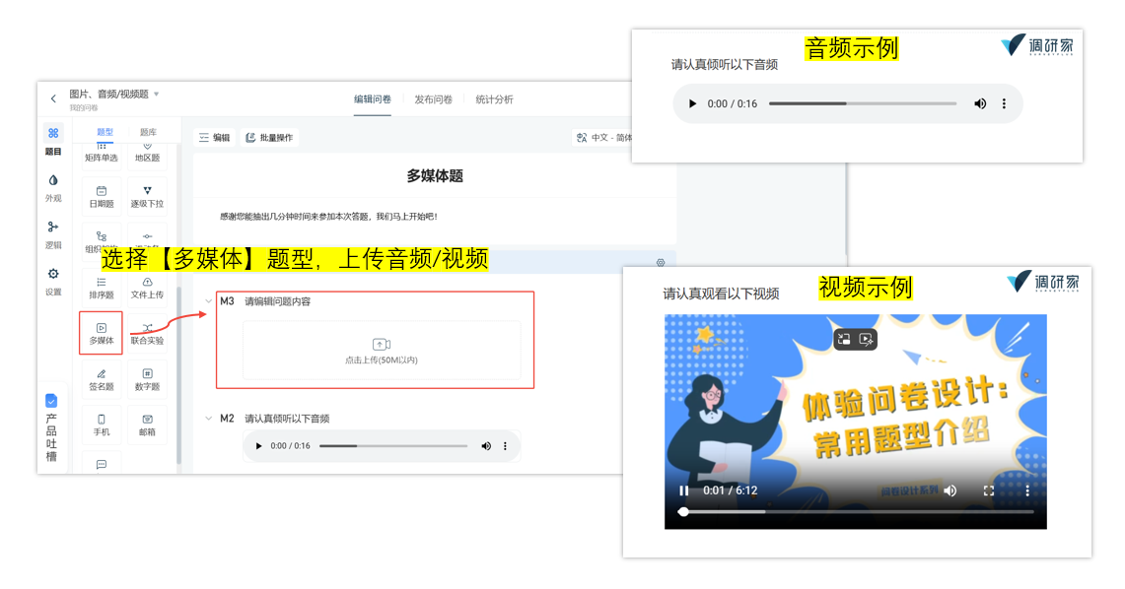Enter fullscreen on the video player
This screenshot has height=589, width=1125.
[x=989, y=491]
